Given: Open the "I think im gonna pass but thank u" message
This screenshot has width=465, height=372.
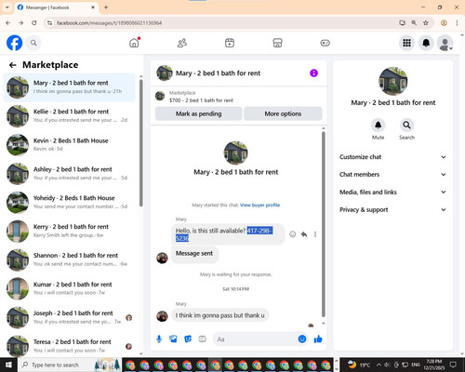Looking at the screenshot, I should pyautogui.click(x=219, y=315).
